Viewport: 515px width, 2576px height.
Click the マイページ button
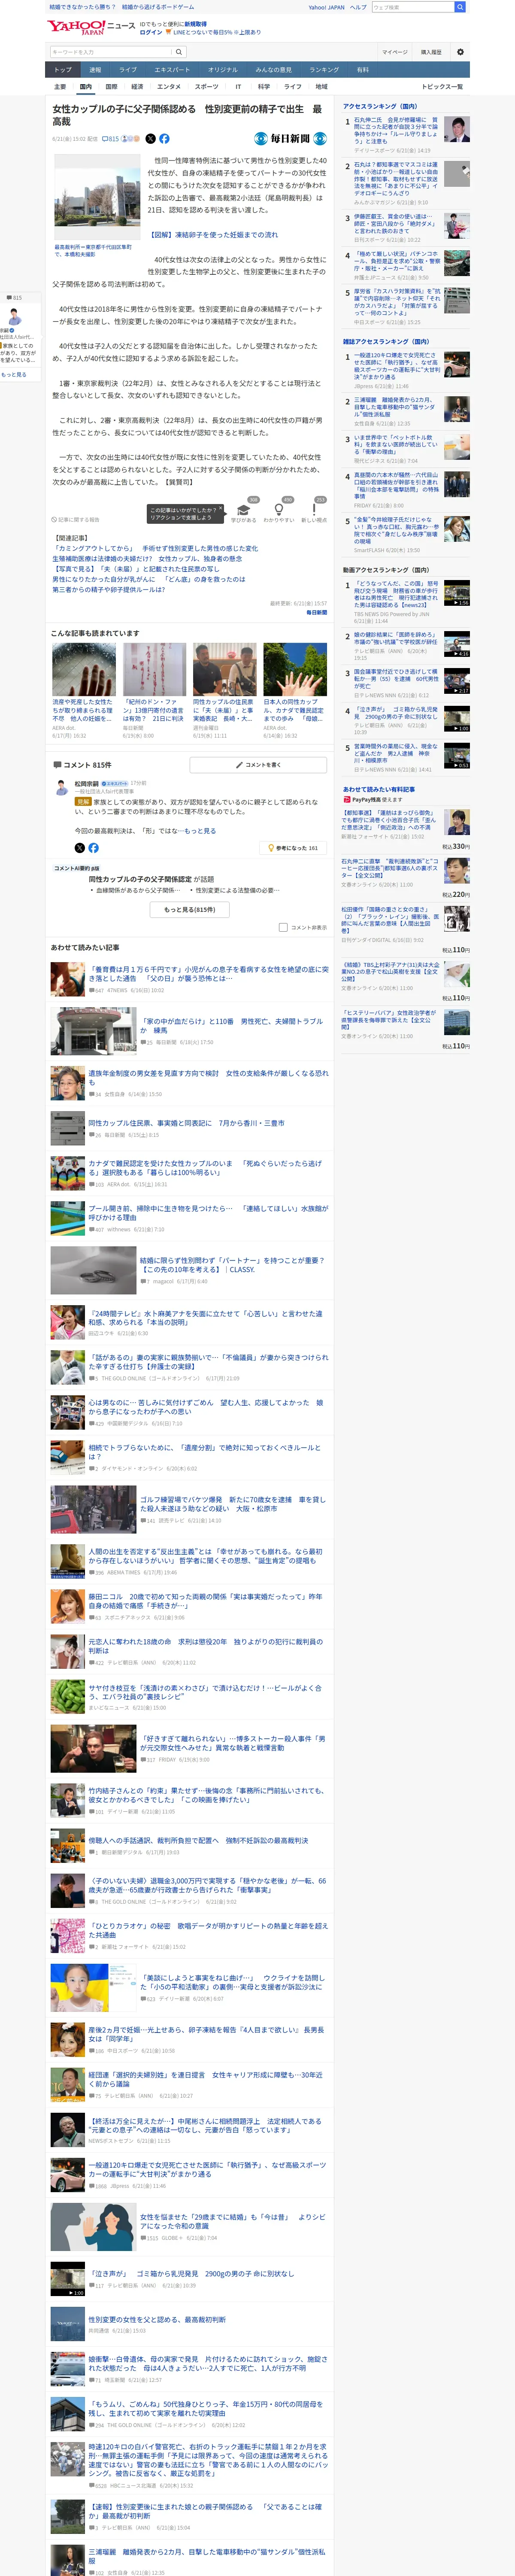click(395, 52)
